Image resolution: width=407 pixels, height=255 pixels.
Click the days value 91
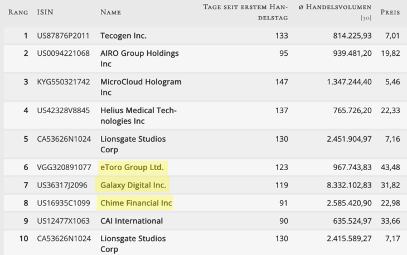284,203
